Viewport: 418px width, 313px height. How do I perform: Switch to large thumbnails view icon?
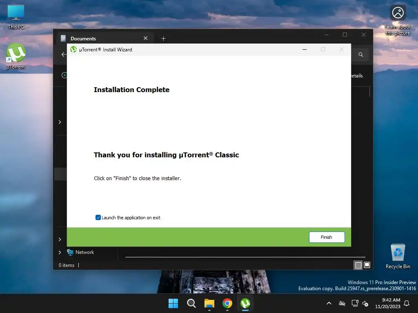click(367, 265)
